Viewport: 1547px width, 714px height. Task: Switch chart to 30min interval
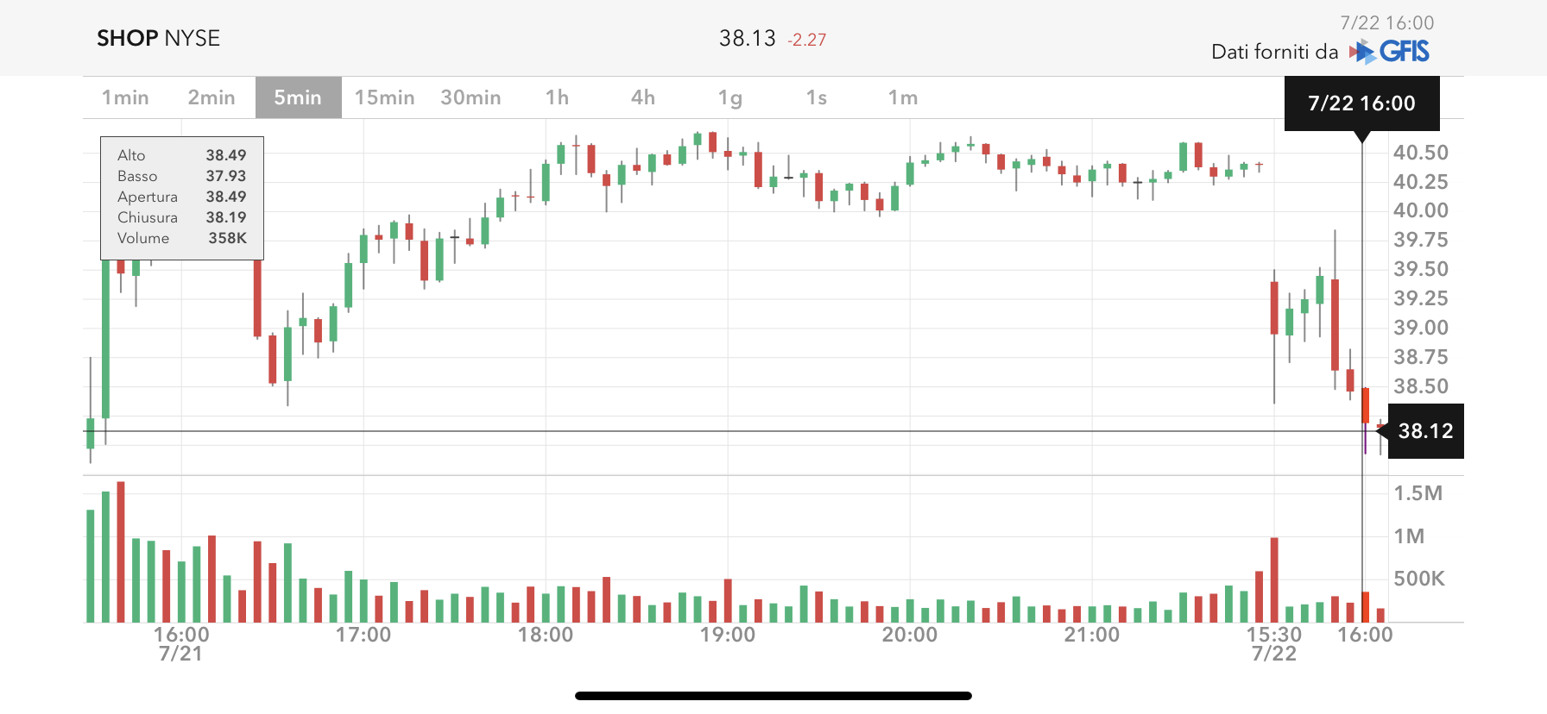tap(470, 97)
